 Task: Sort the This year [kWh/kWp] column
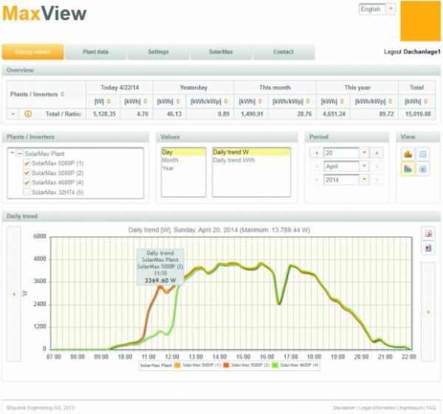pos(391,101)
